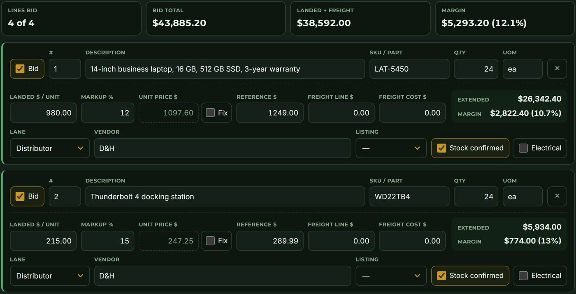Edit the laptop description field
576x294 pixels.
225,69
